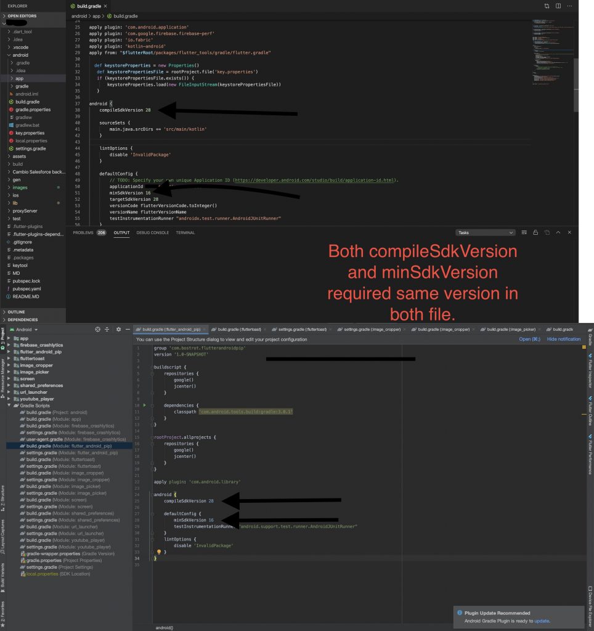
Task: Clear the Output panel with the clear icon
Action: (x=524, y=233)
